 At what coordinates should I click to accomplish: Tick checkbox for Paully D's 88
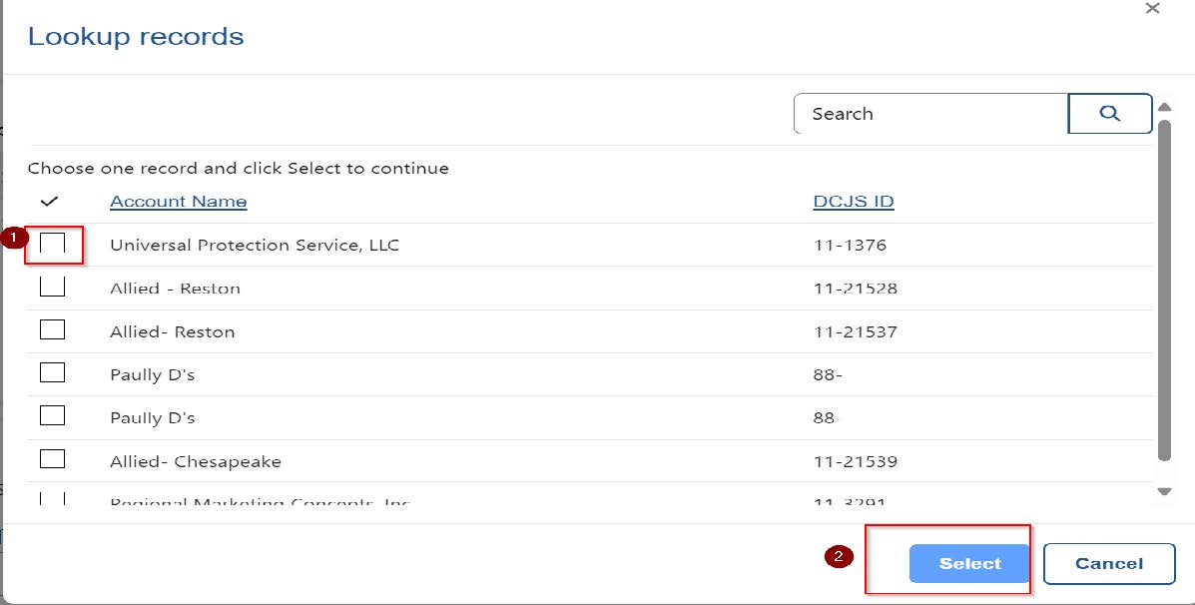click(x=52, y=416)
